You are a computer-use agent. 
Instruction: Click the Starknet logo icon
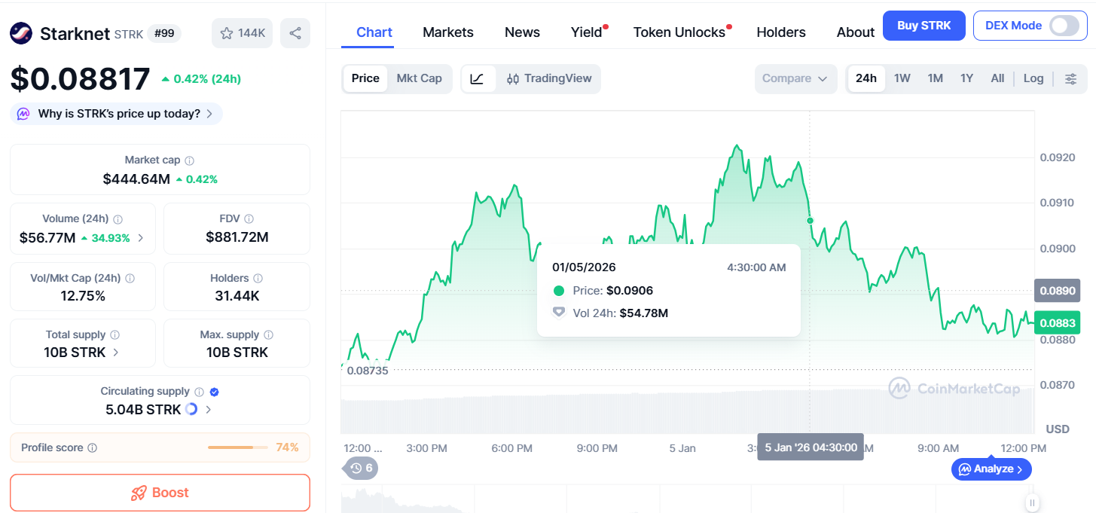click(20, 32)
